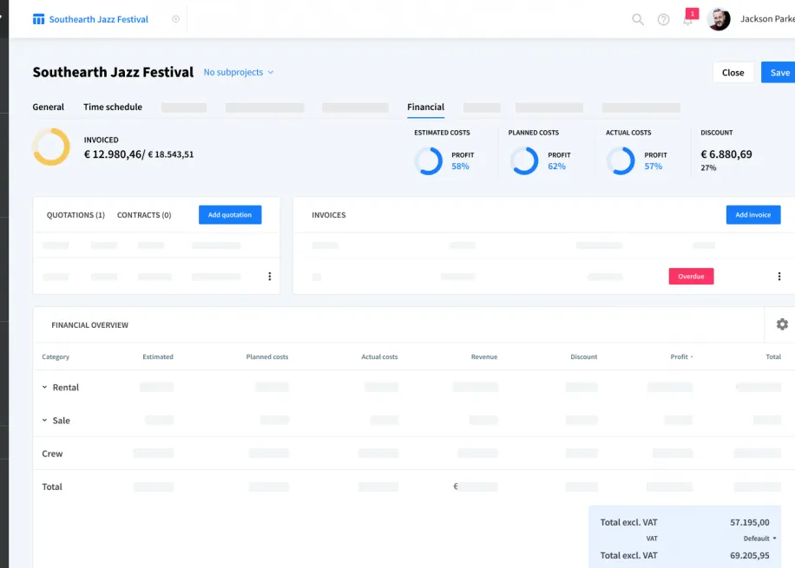The width and height of the screenshot is (795, 568).
Task: Open the overdue invoice's kebab menu
Action: coord(779,276)
